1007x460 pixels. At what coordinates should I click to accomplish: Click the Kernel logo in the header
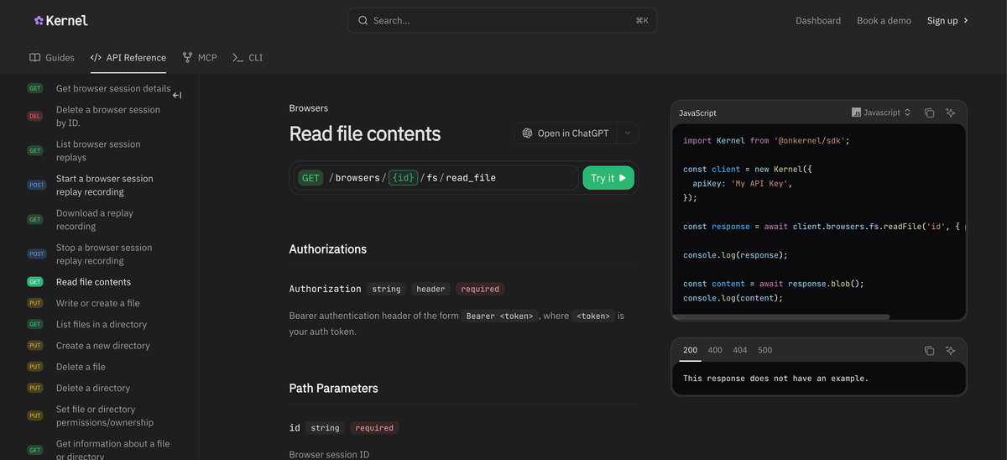[61, 20]
